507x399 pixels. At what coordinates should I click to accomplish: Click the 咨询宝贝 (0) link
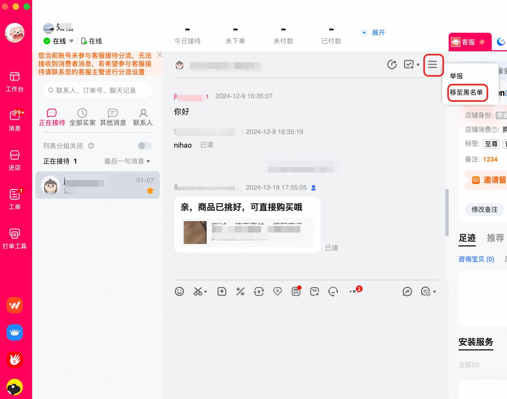point(476,259)
